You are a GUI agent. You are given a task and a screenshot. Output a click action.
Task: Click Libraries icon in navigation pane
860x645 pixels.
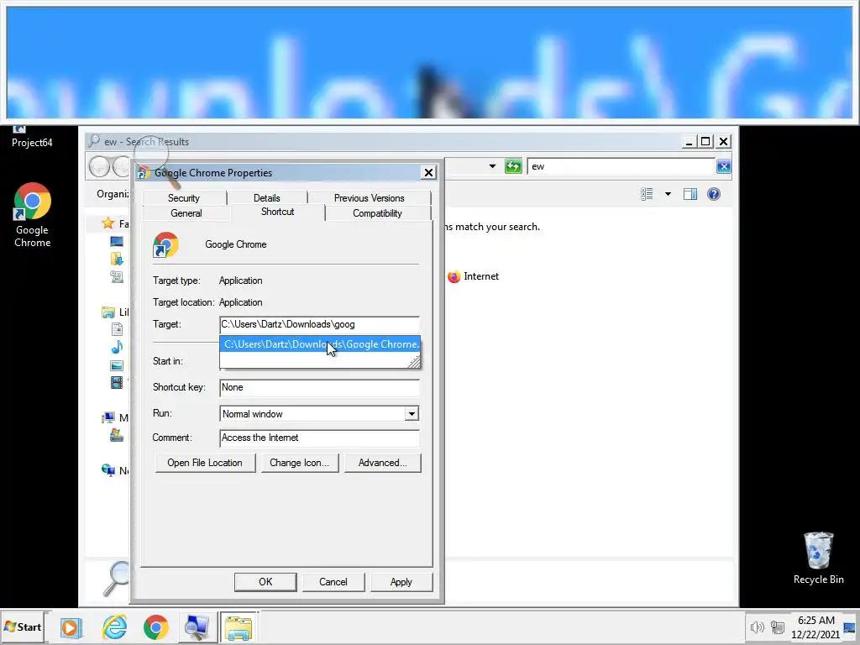(x=108, y=312)
